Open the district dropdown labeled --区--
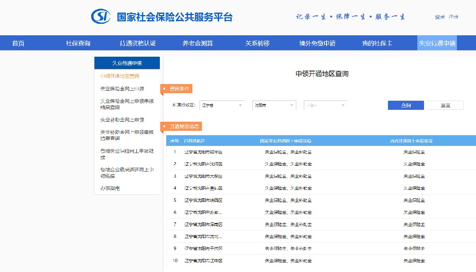The width and height of the screenshot is (476, 272). (325, 105)
